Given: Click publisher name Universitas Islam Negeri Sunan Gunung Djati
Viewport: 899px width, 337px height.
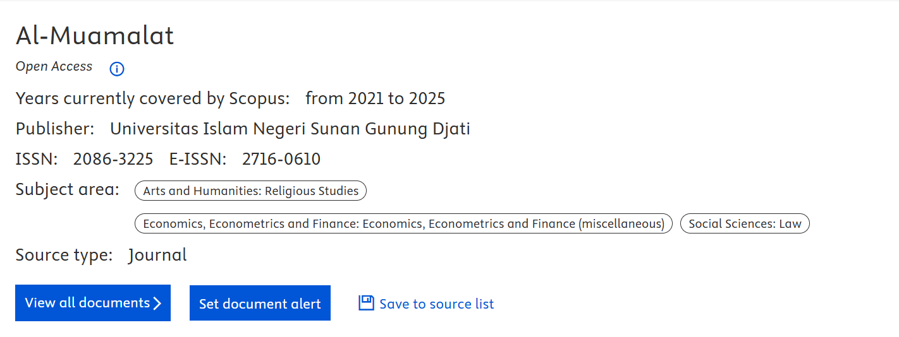Looking at the screenshot, I should [x=290, y=129].
